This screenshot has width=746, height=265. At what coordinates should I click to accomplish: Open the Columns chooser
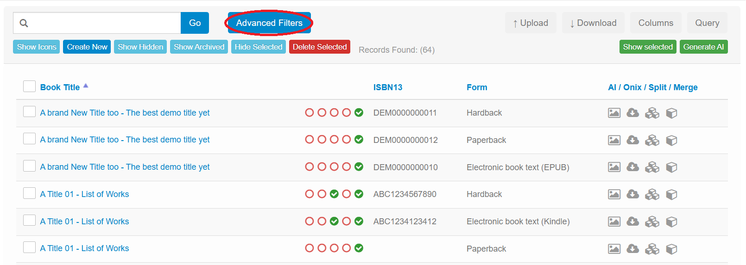(x=655, y=23)
